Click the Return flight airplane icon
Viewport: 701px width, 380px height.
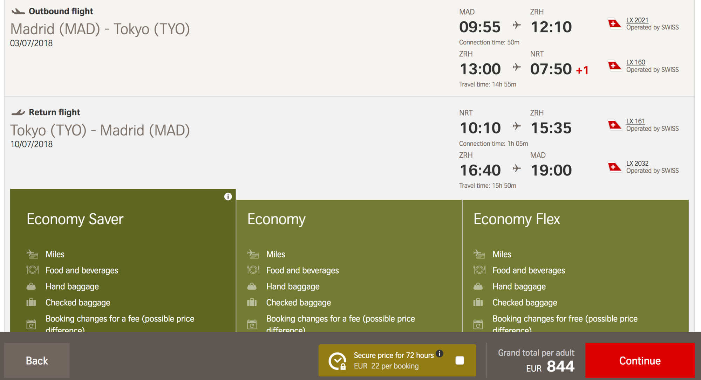click(x=18, y=112)
